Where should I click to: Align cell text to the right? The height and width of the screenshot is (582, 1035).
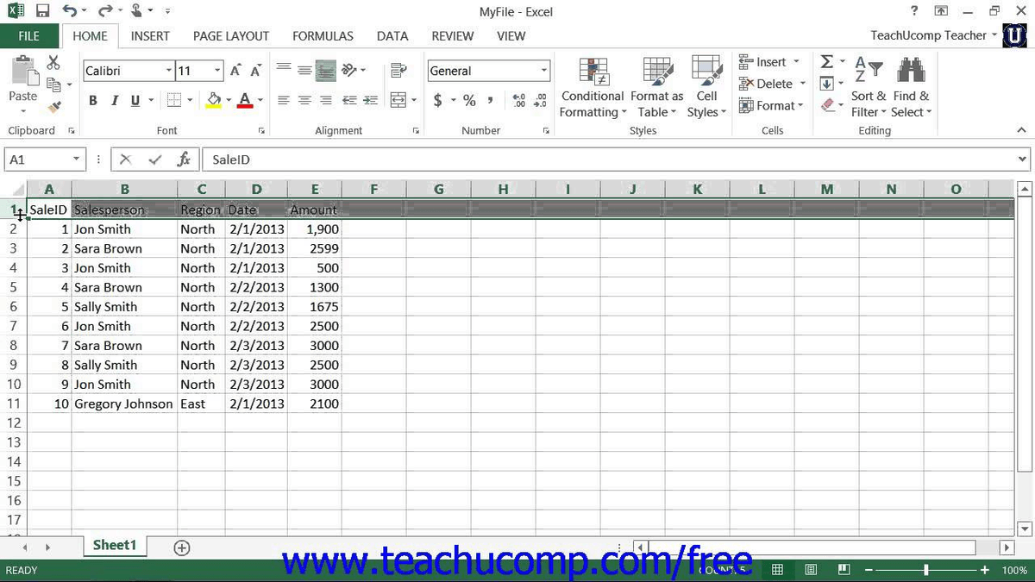(325, 100)
